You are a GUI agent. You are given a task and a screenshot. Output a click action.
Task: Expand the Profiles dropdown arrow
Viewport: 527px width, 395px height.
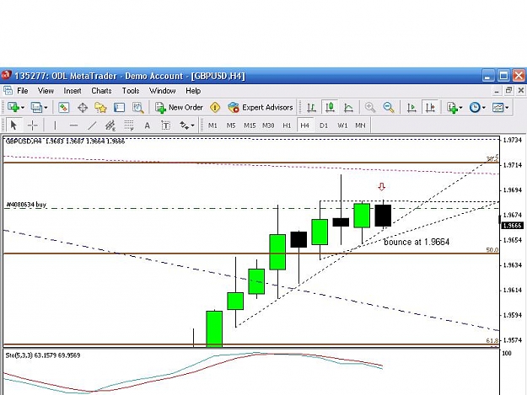46,108
